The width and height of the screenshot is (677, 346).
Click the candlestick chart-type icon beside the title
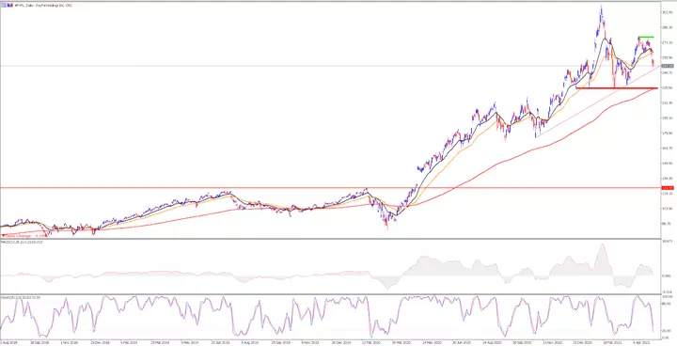pyautogui.click(x=11, y=6)
